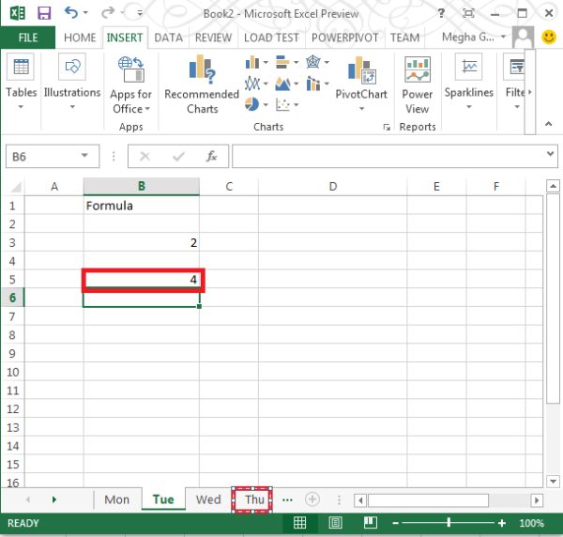Select cell B3 containing 2

click(x=142, y=242)
